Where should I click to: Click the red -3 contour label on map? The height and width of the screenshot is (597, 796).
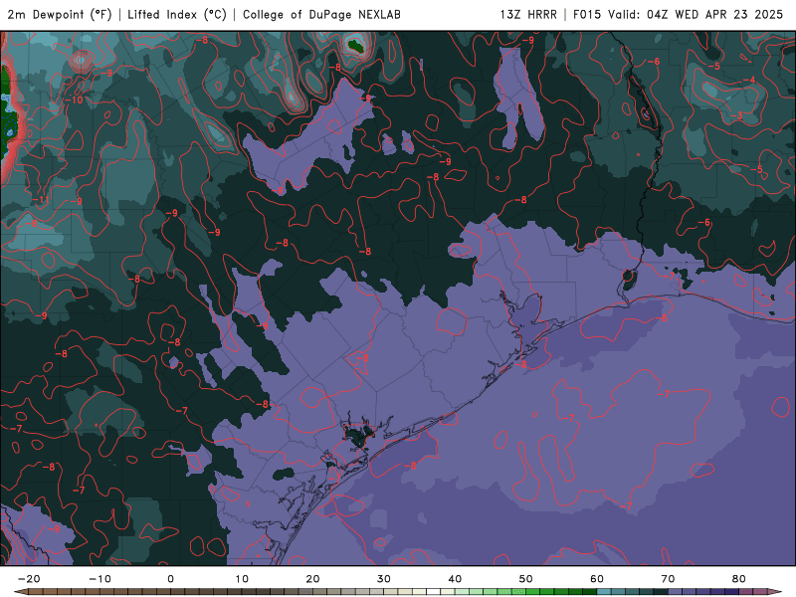[x=736, y=116]
